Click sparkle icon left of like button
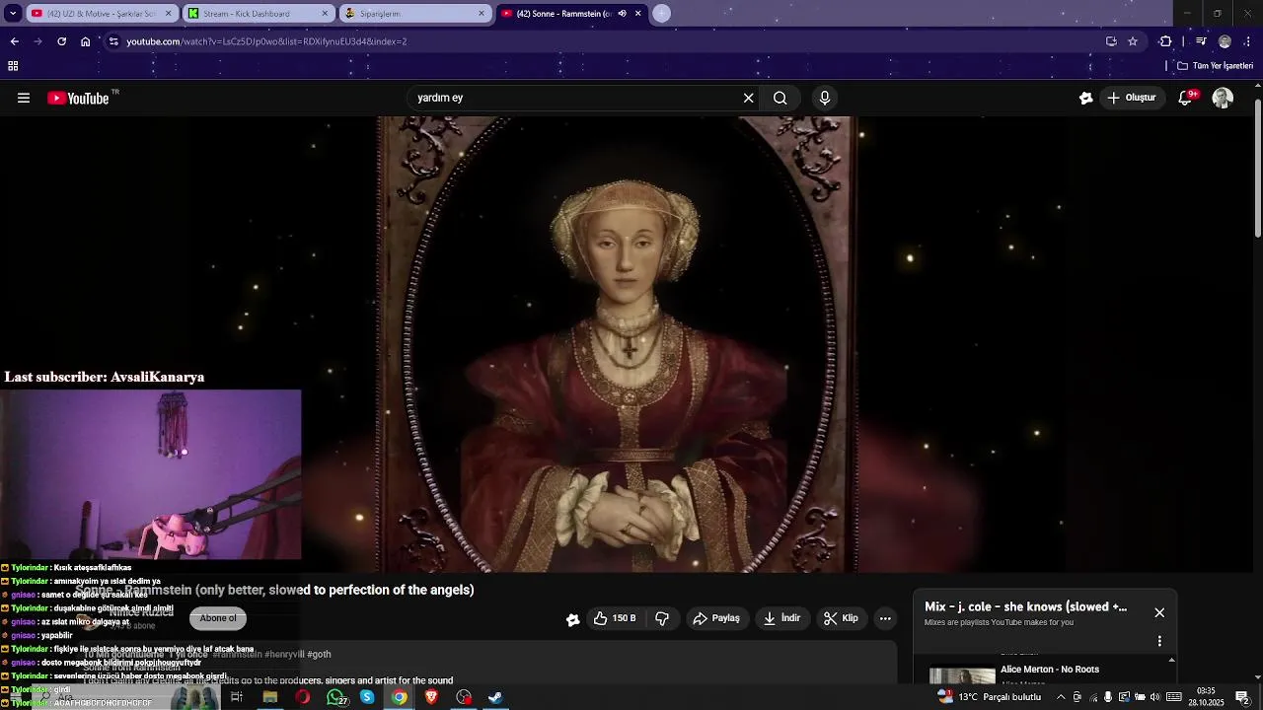1263x710 pixels. point(572,619)
